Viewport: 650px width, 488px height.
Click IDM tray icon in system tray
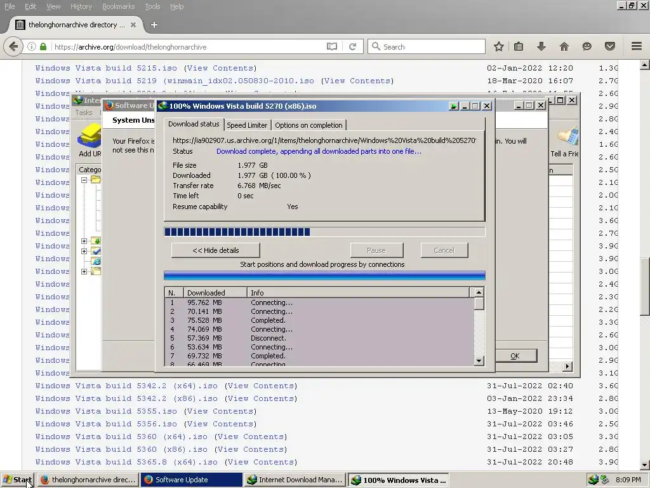click(594, 480)
